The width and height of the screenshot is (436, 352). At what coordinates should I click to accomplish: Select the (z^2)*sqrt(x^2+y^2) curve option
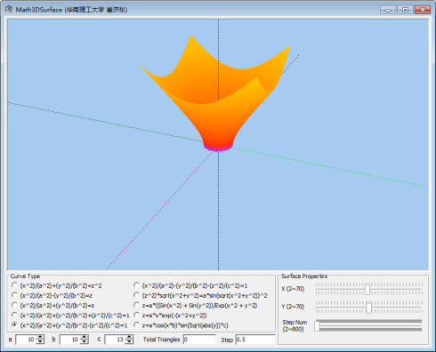[136, 295]
